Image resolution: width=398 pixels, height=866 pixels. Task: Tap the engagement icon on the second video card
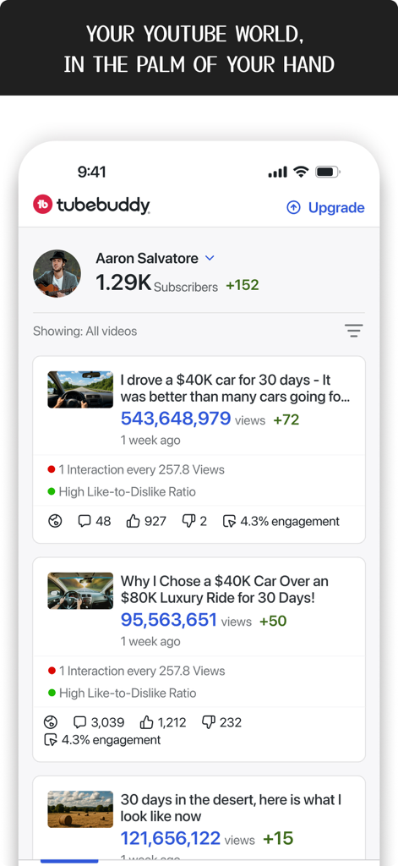(50, 740)
